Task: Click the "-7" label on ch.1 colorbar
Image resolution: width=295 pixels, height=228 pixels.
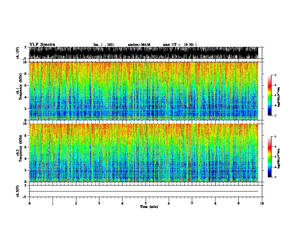Action: pyautogui.click(x=275, y=115)
